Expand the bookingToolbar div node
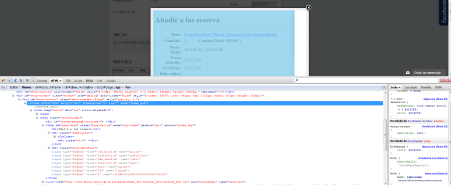 (x=49, y=147)
